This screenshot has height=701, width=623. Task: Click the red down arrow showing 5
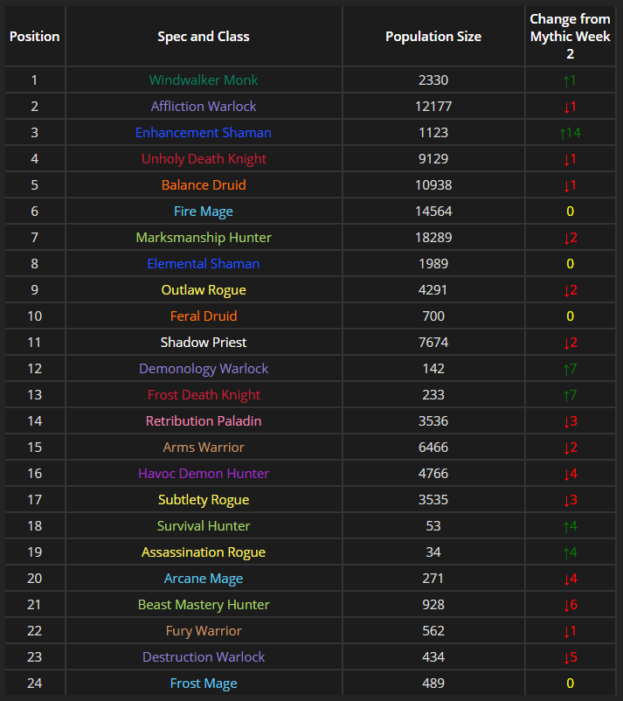coord(570,657)
